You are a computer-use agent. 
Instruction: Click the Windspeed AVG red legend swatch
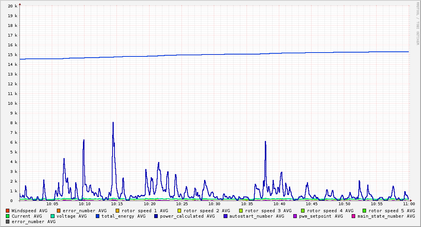click(7, 211)
